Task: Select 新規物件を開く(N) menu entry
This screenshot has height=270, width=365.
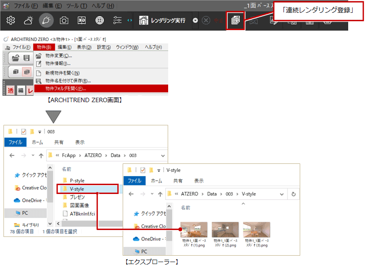Action: [62, 73]
